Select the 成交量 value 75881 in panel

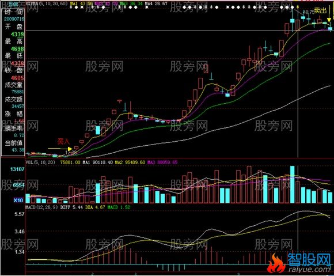coord(18,92)
